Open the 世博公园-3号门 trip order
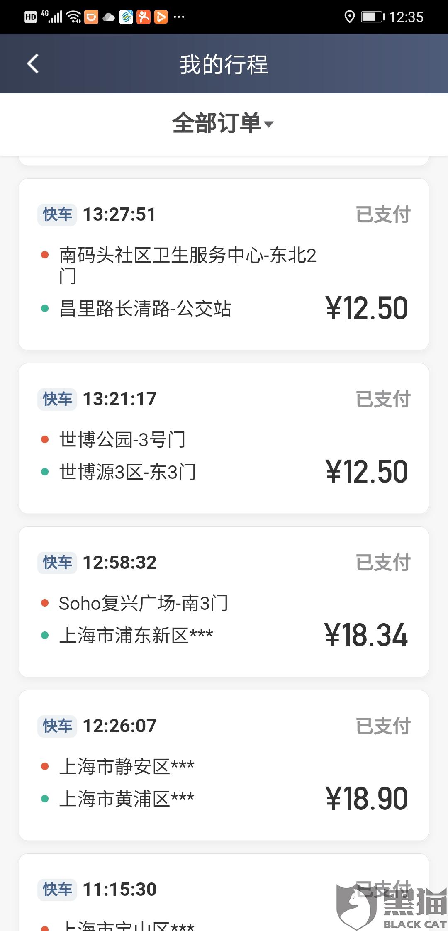 click(x=224, y=438)
